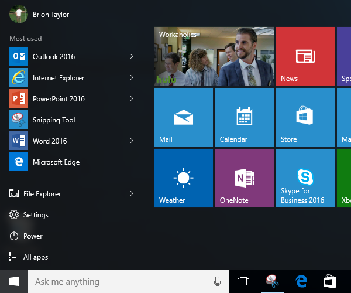Open the Mail tile
351x293 pixels.
coord(184,117)
